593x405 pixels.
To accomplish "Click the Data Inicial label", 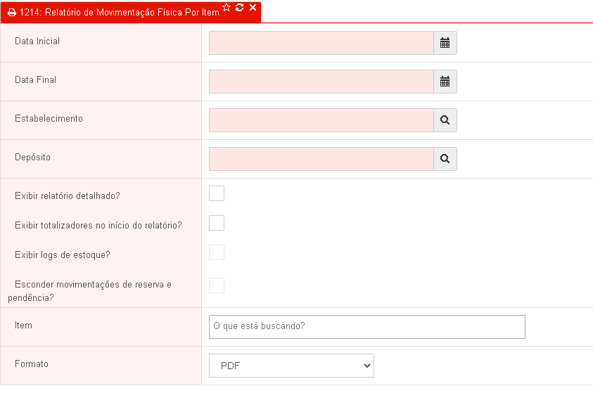I will [37, 41].
